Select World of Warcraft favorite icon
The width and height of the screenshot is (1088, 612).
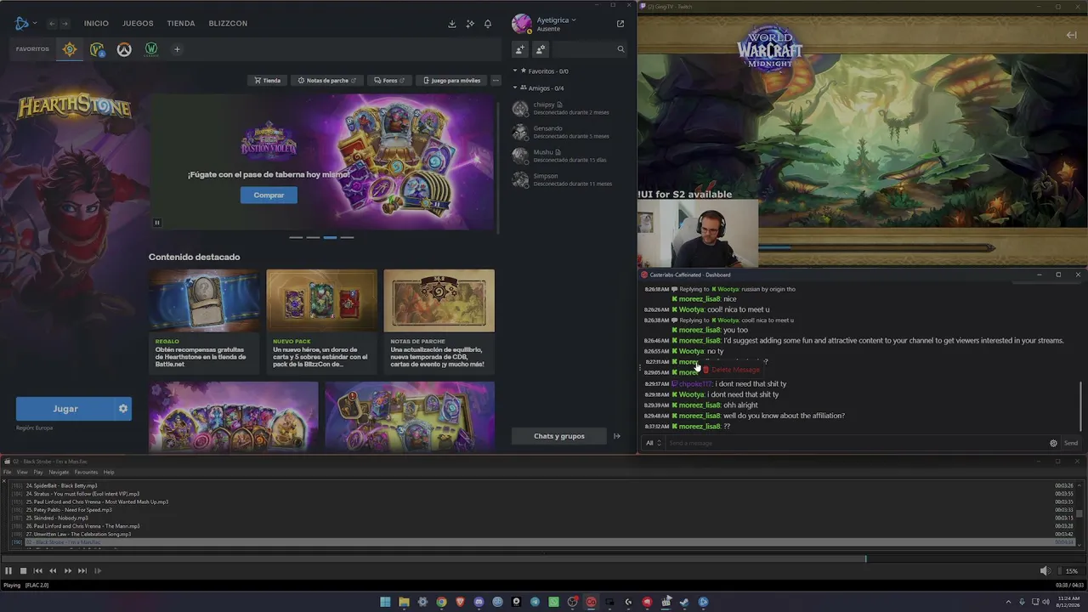pos(97,49)
